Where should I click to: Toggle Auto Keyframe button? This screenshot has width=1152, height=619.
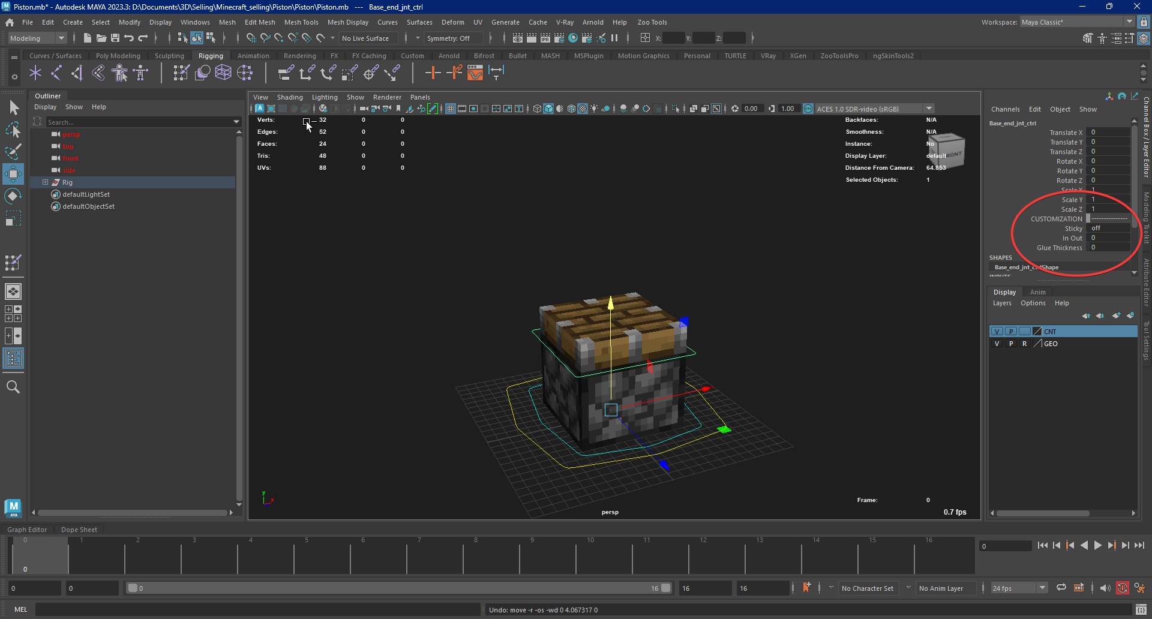tap(1123, 588)
